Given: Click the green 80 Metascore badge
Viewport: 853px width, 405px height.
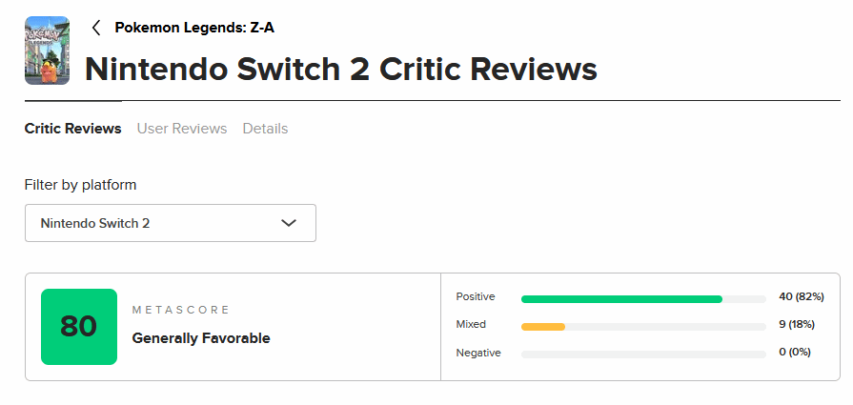Looking at the screenshot, I should click(x=79, y=327).
